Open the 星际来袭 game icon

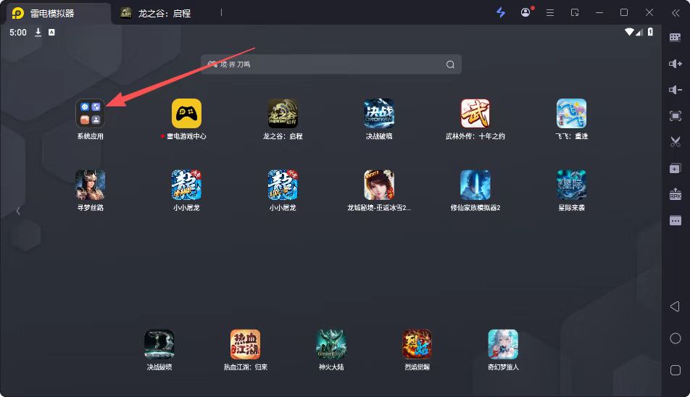coord(572,185)
